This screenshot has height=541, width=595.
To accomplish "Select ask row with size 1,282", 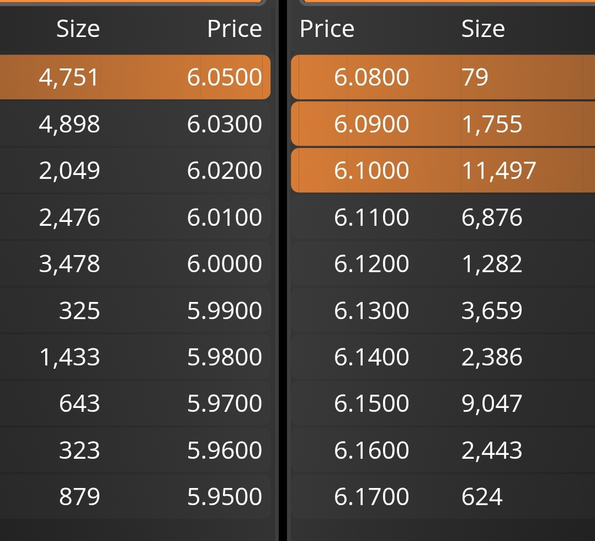I will click(443, 264).
